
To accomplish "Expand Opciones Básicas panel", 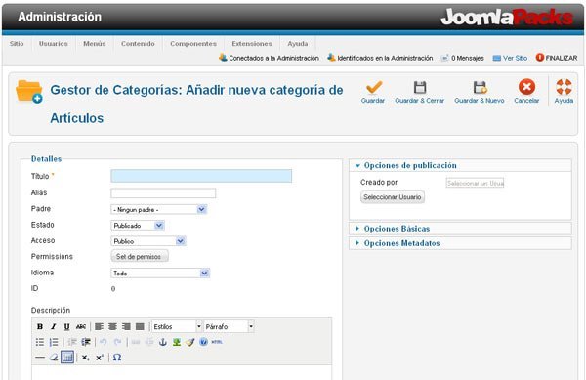I will (460, 229).
